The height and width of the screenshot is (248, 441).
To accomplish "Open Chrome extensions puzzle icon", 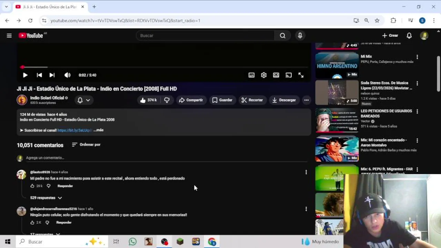I will point(393,21).
